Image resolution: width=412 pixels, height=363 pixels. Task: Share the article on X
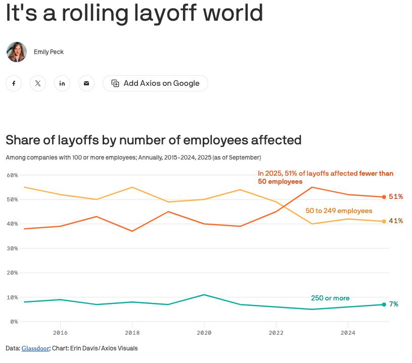pos(38,83)
